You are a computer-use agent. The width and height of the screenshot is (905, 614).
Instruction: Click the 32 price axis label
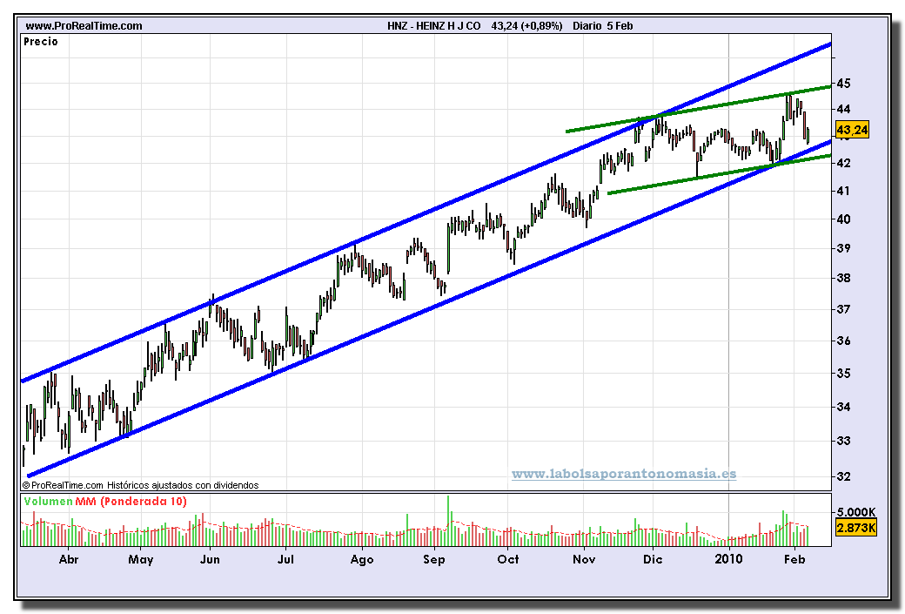pyautogui.click(x=844, y=477)
